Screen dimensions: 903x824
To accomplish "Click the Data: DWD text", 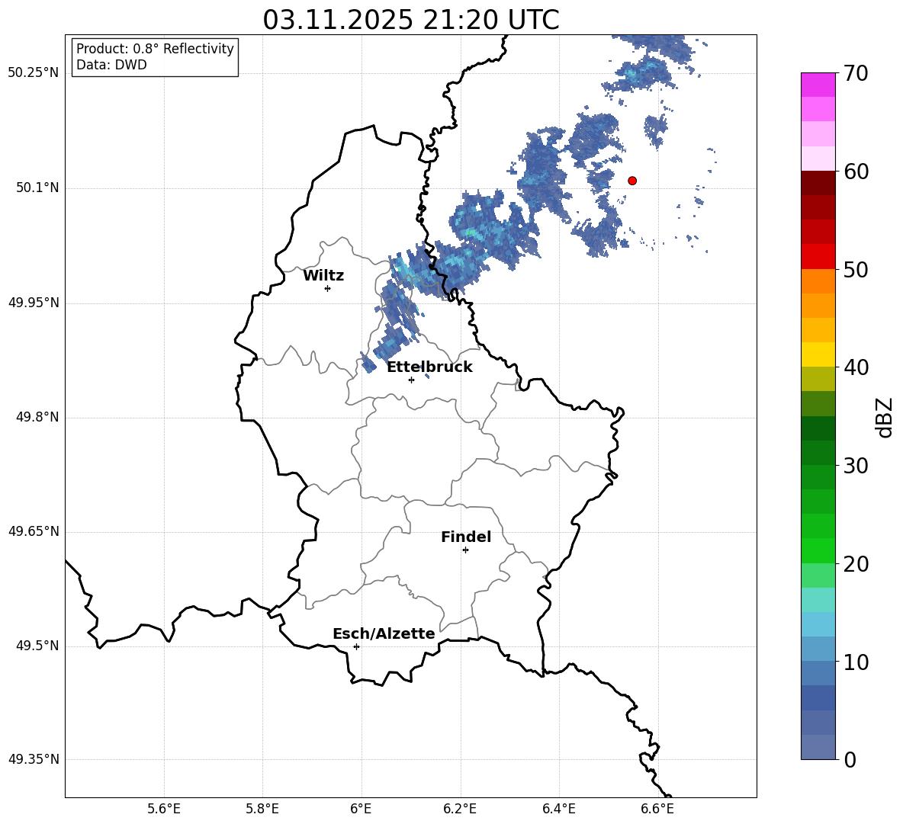I will pos(111,65).
